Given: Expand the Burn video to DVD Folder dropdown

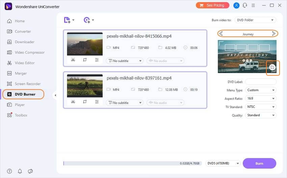Looking at the screenshot, I should 255,20.
